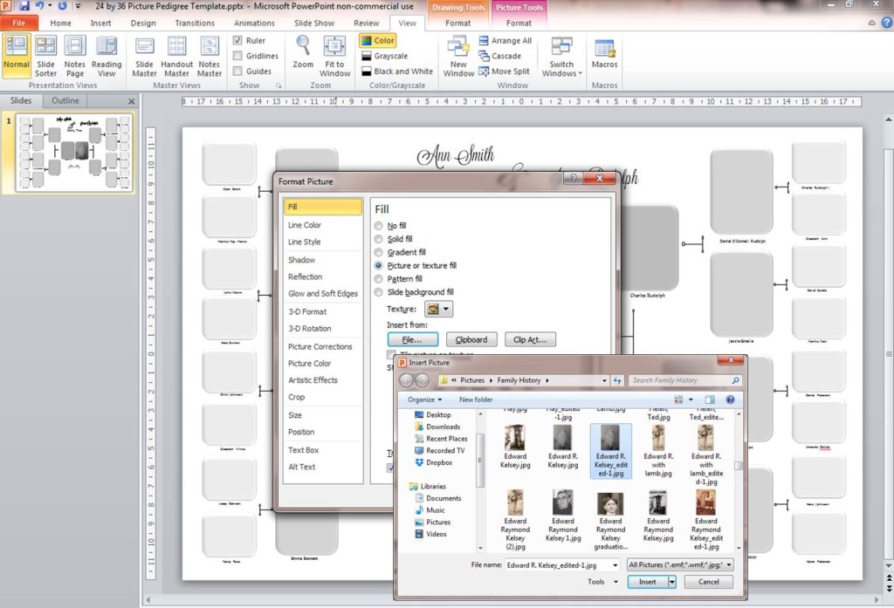Click the refresh button beside address bar
Screen dimensions: 894x608
[617, 380]
